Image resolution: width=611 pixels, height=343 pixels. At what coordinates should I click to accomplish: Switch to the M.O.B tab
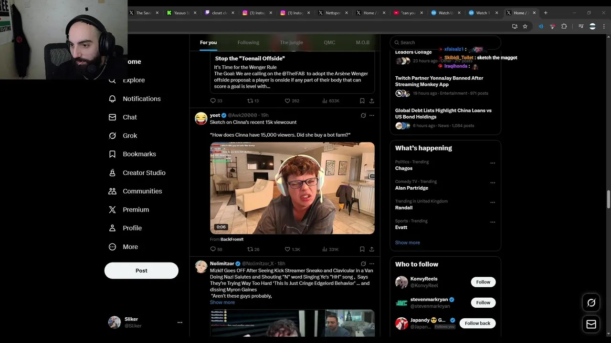click(x=363, y=42)
